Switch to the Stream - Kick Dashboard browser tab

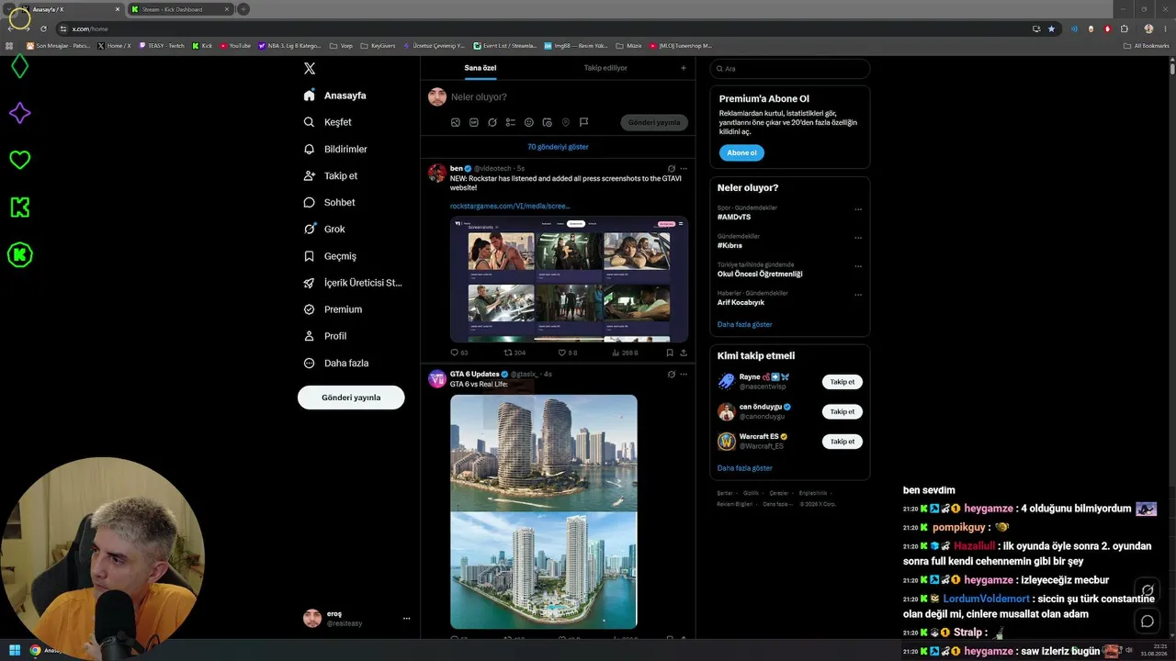pos(180,9)
